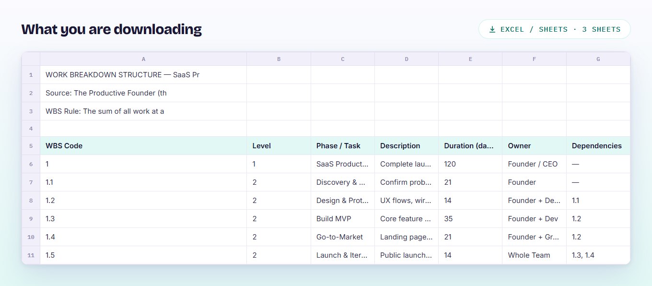Image resolution: width=652 pixels, height=286 pixels.
Task: Click the Level cell in row 6
Action: pos(279,164)
